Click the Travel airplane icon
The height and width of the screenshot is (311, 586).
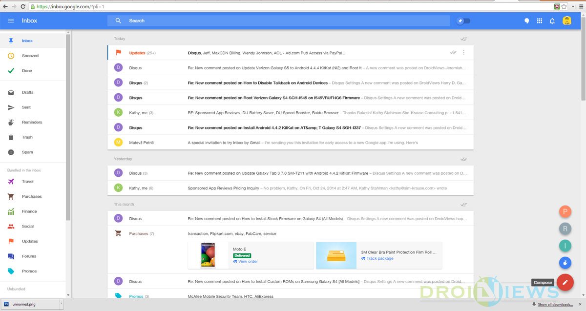11,182
